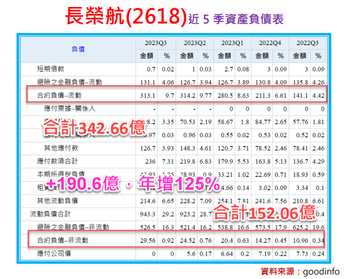344x279 pixels.
Task: Click the 年增125% pink annotation
Action: point(179,184)
